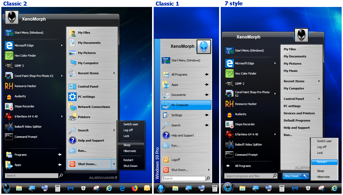The height and width of the screenshot is (195, 343).
Task: Open power options arrow beside 7 style Shut Down
Action: 305,176
